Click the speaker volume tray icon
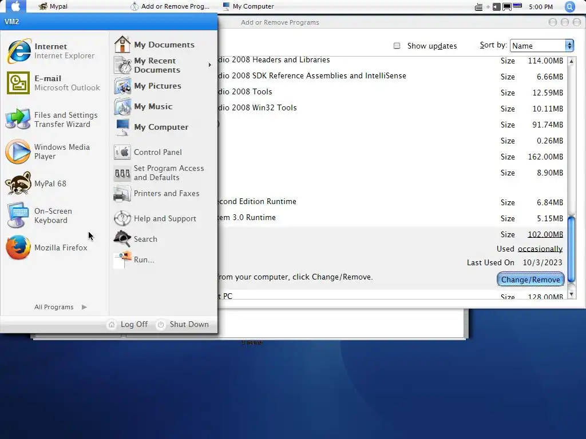 pos(496,7)
